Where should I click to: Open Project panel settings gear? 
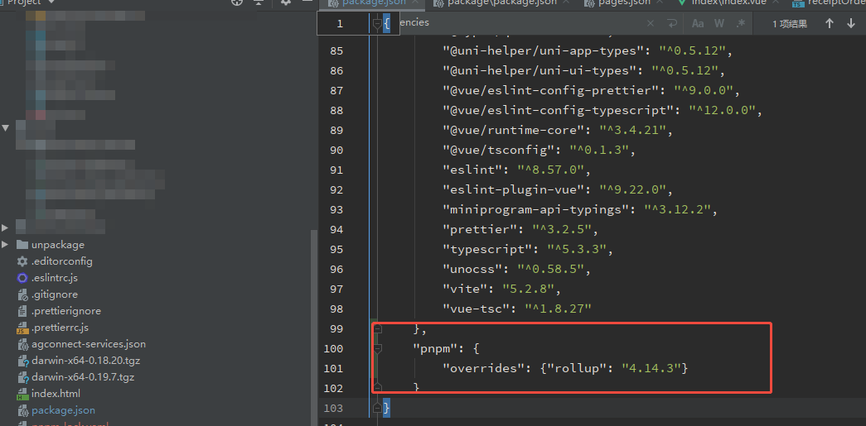[286, 2]
